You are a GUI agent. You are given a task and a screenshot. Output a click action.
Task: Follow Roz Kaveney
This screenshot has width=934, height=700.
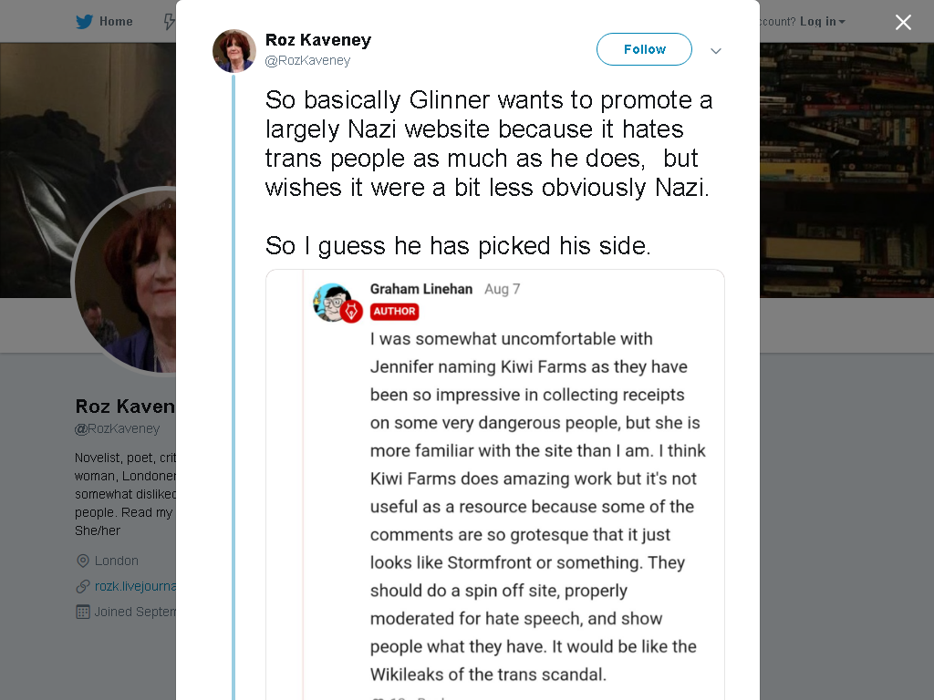pos(644,49)
